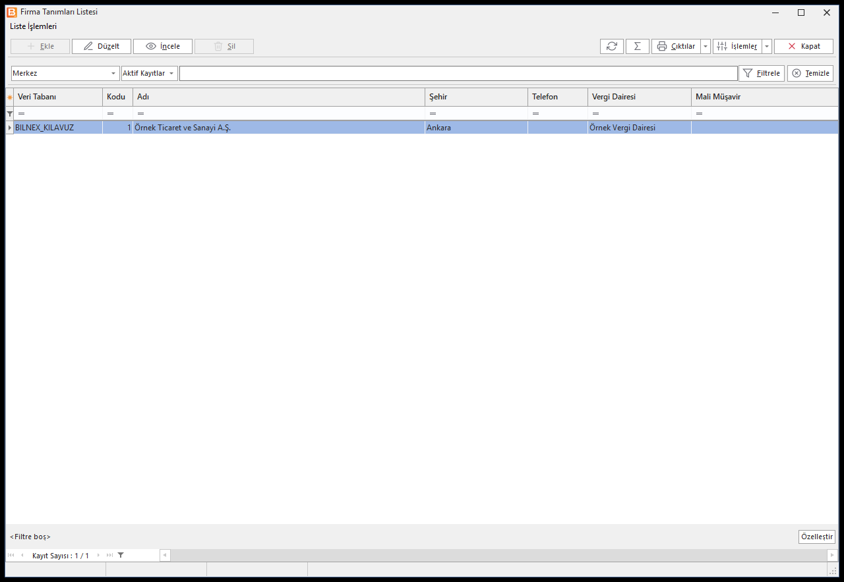Click the orange asterisk column chooser icon
The height and width of the screenshot is (582, 844).
click(9, 97)
